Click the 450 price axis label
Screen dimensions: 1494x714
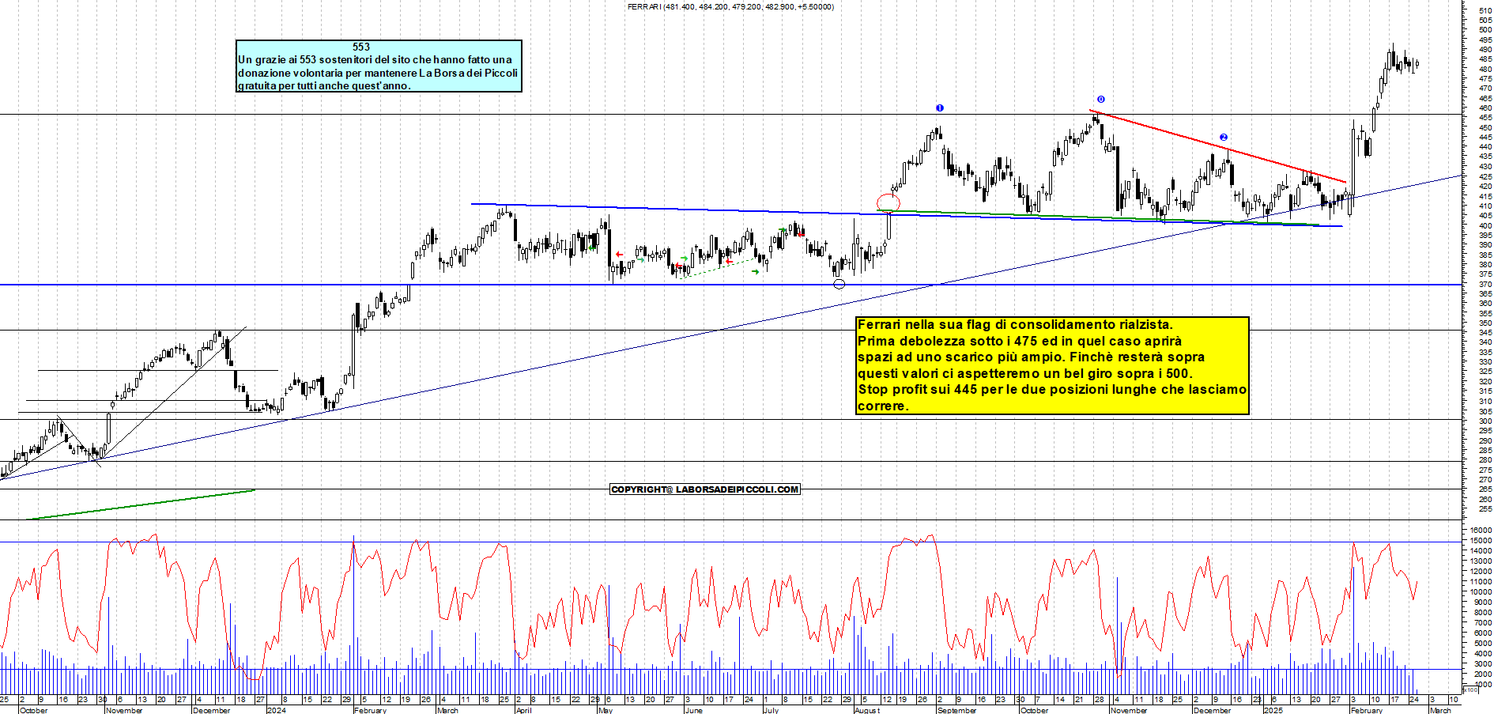click(x=1485, y=127)
